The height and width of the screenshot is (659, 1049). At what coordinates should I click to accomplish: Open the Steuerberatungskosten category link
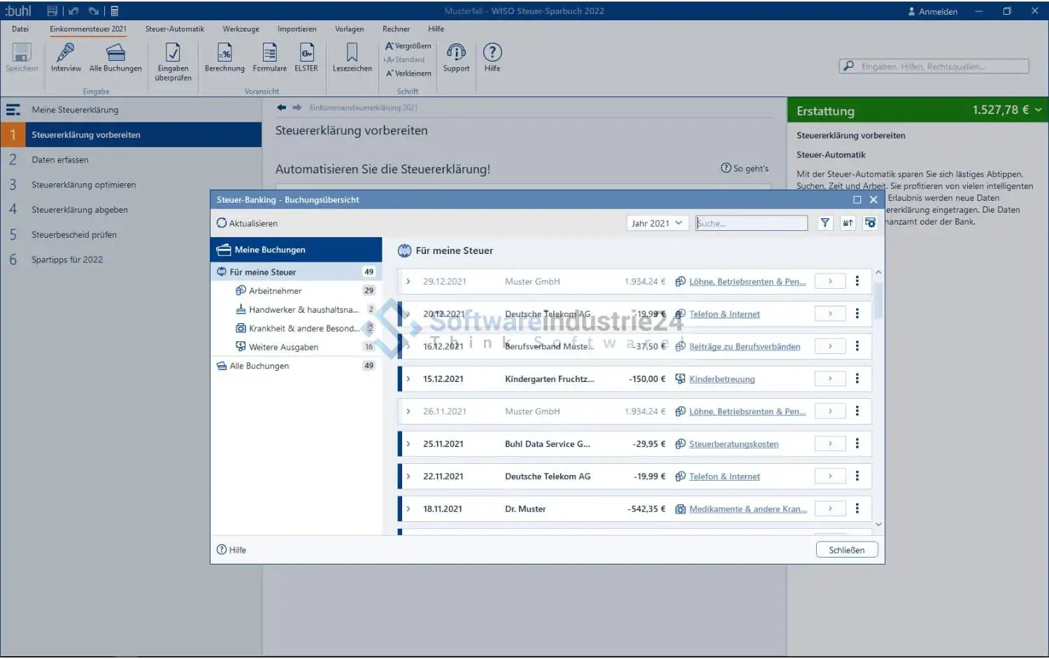[734, 444]
